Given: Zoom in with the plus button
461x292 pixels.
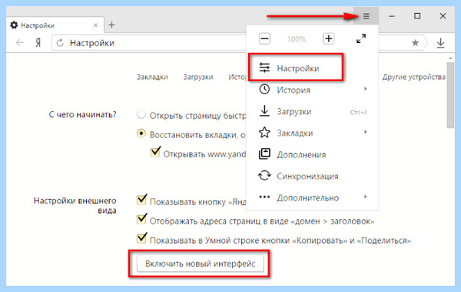Looking at the screenshot, I should click(x=328, y=38).
